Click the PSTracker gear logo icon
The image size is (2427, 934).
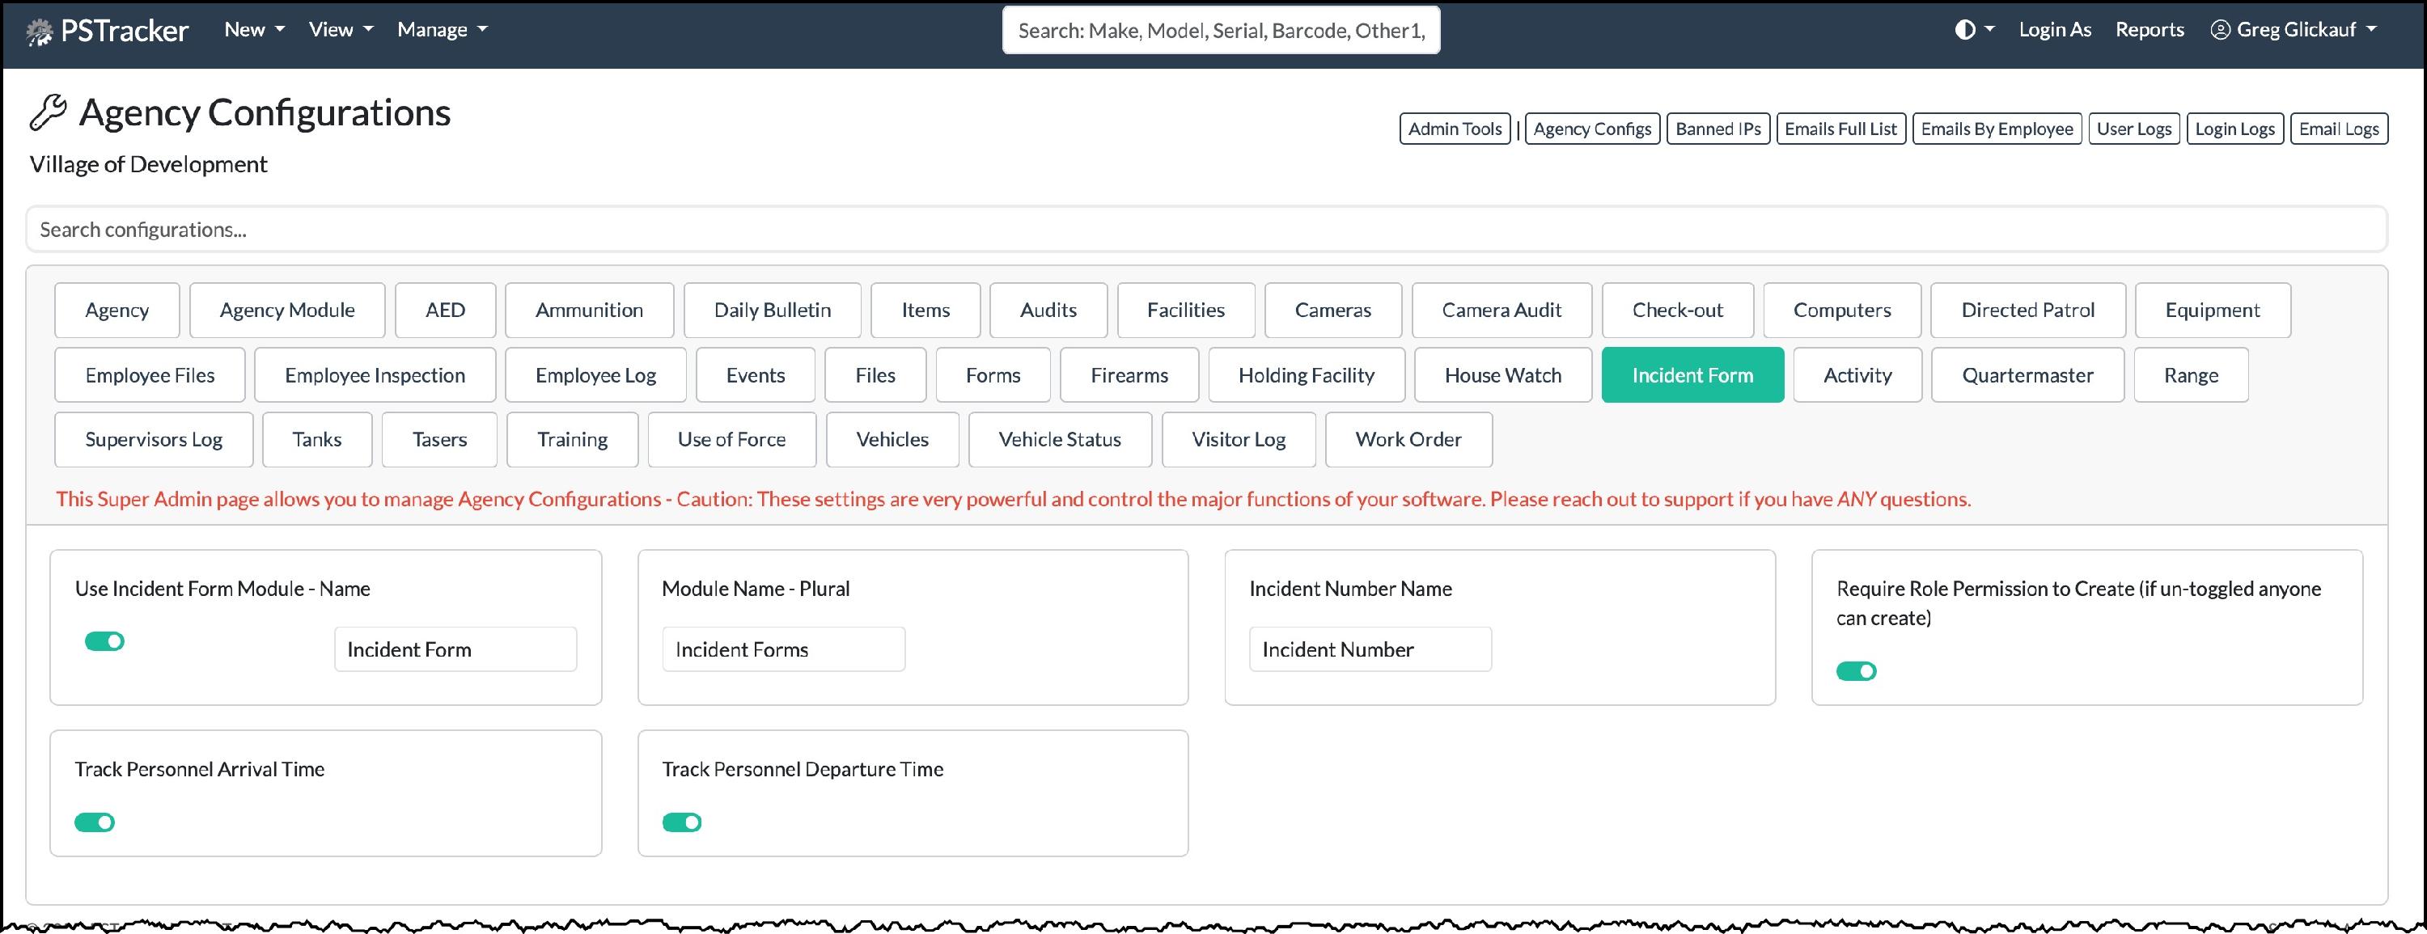[x=40, y=33]
